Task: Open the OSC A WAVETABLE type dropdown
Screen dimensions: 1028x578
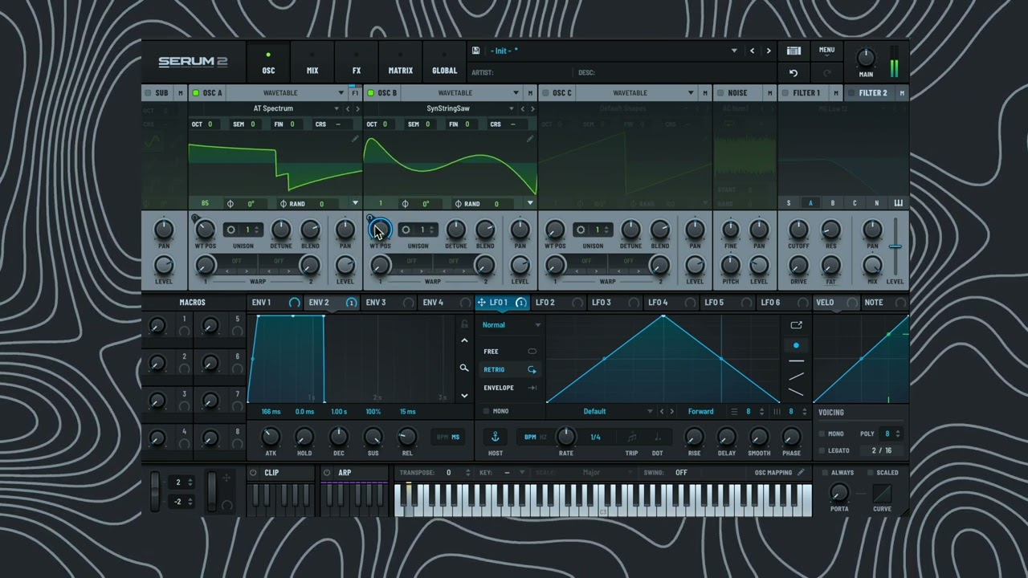Action: click(x=341, y=93)
